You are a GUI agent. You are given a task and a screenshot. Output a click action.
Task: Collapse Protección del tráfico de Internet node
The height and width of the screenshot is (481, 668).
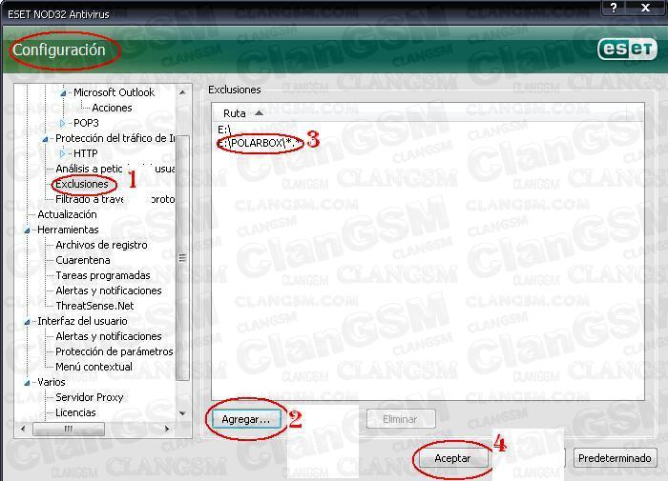click(45, 139)
